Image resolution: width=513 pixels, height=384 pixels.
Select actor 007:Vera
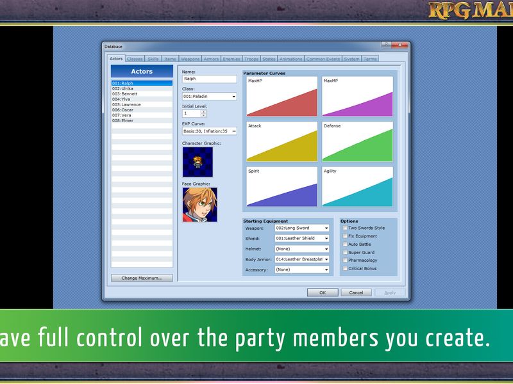click(x=142, y=115)
